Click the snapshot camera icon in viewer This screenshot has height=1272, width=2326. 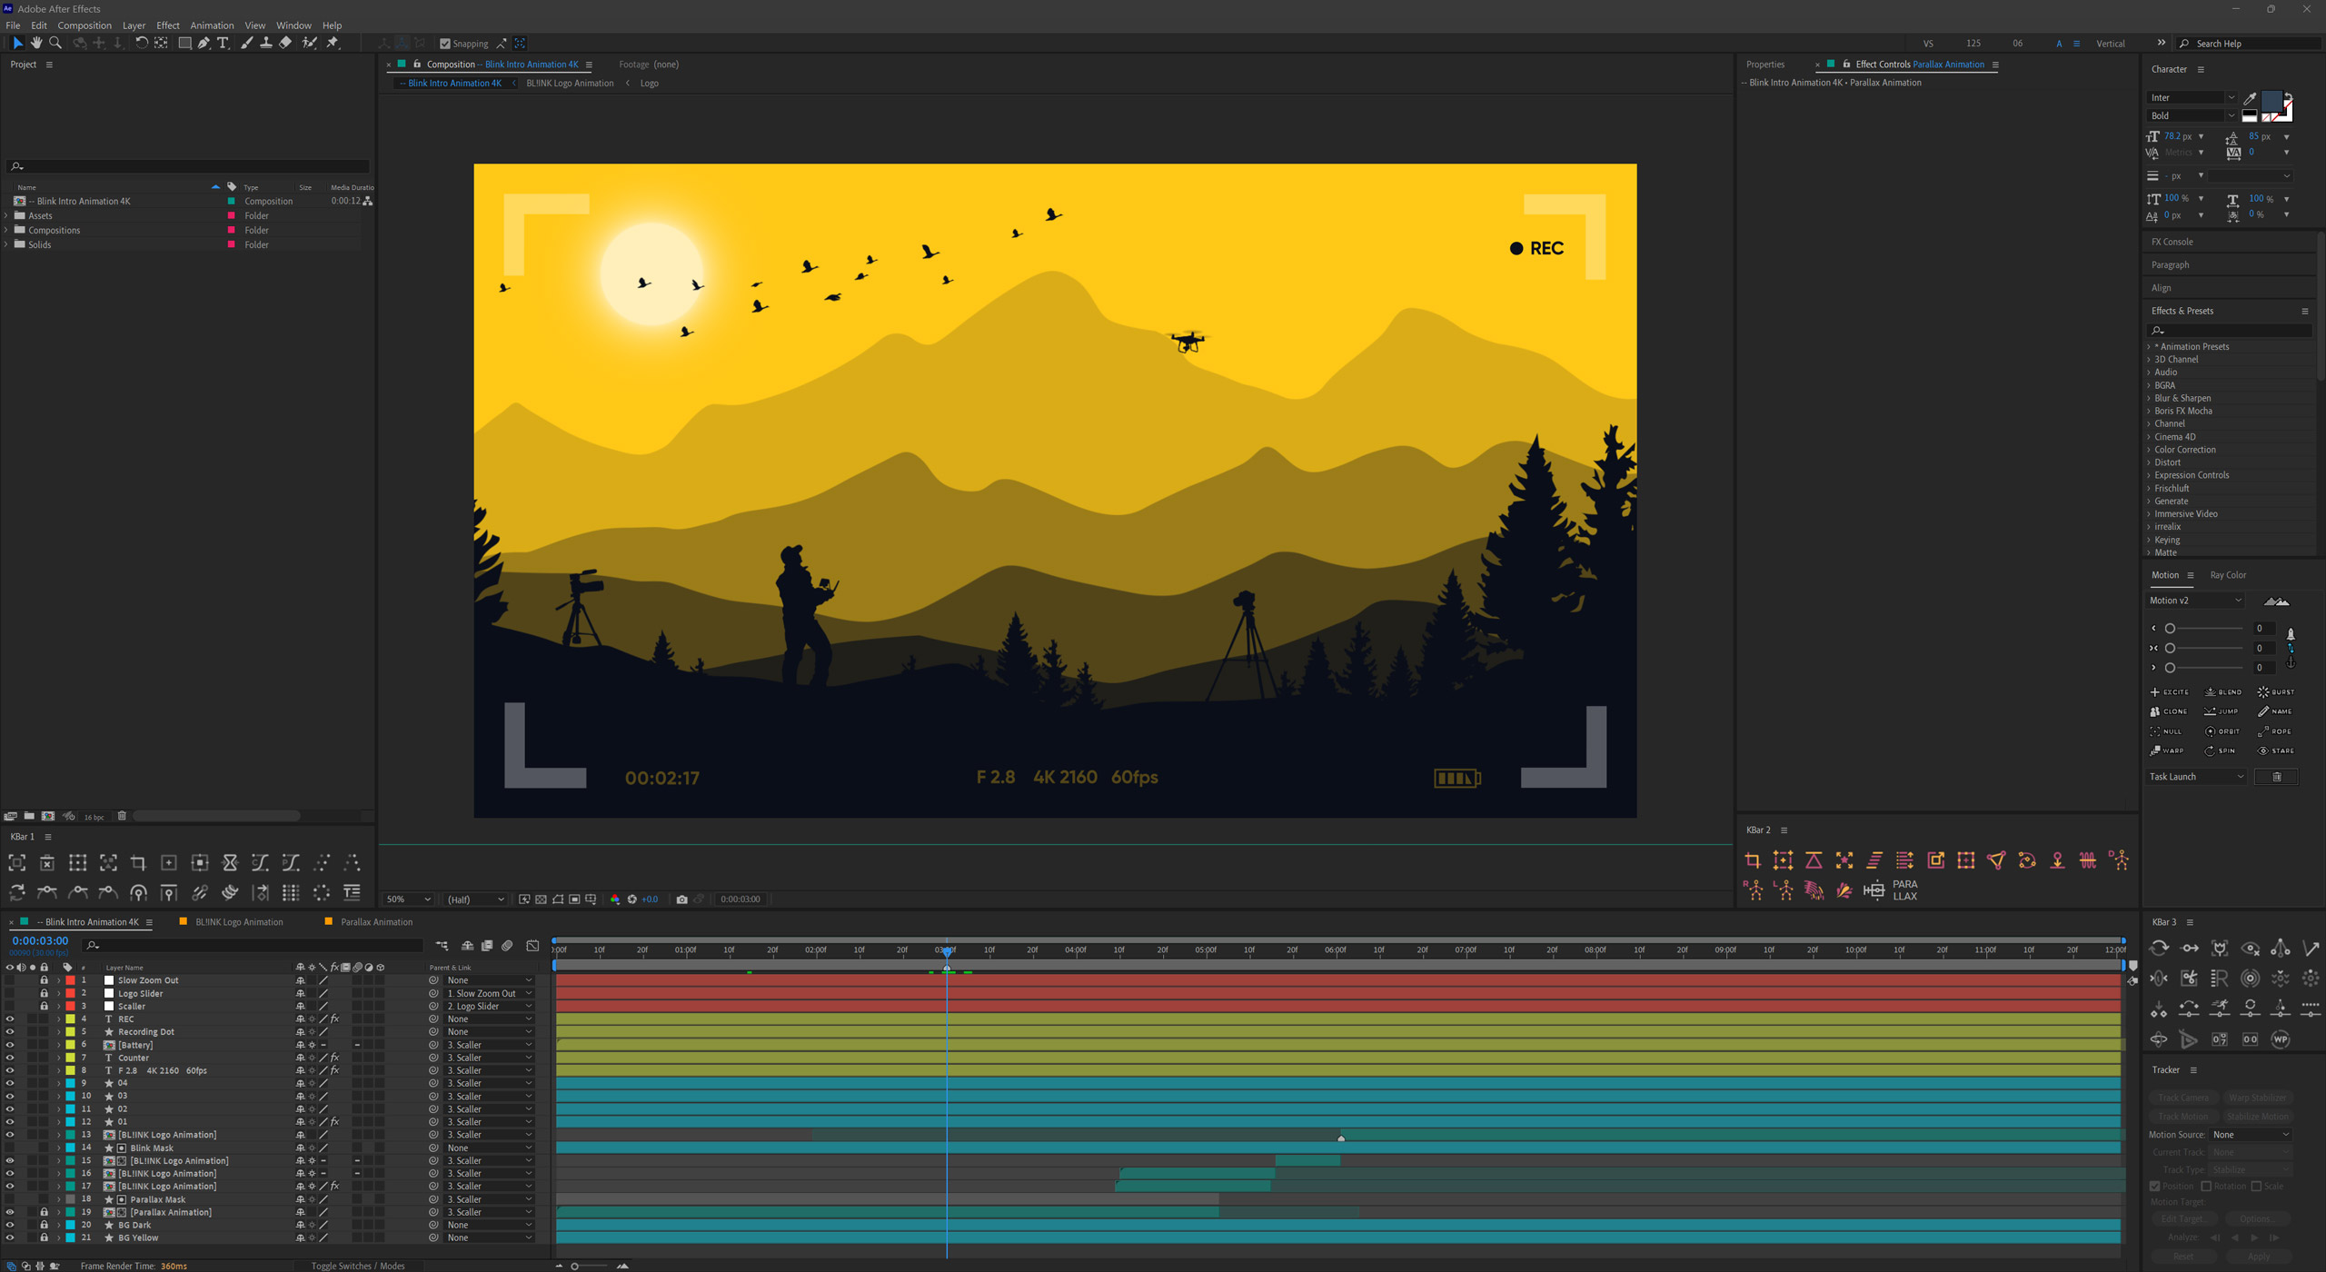point(681,899)
